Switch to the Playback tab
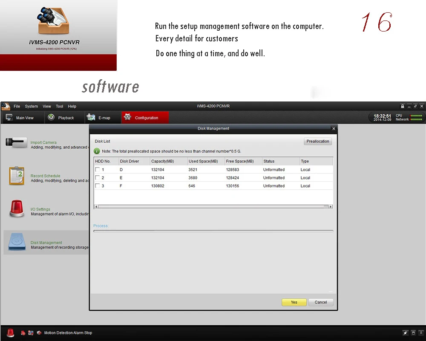 click(64, 118)
